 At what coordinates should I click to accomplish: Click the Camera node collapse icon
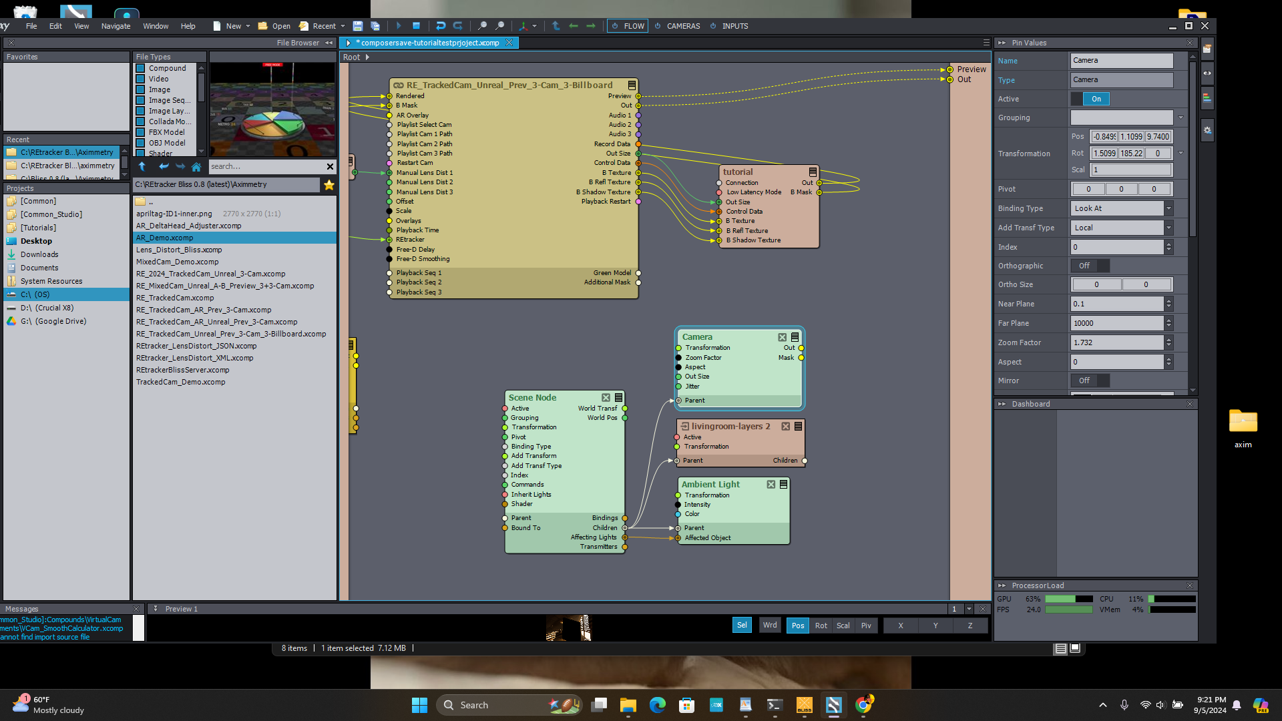coord(793,337)
